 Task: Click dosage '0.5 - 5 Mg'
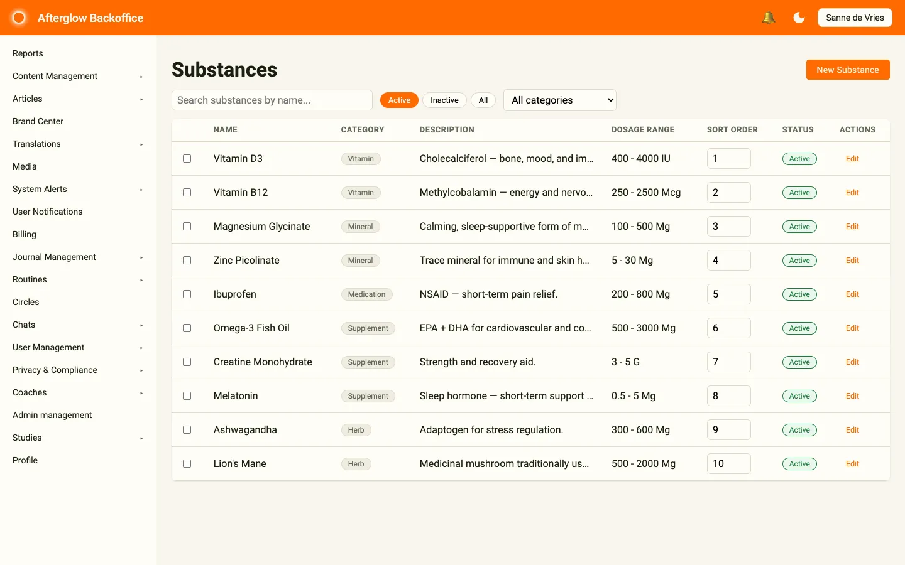(x=633, y=396)
